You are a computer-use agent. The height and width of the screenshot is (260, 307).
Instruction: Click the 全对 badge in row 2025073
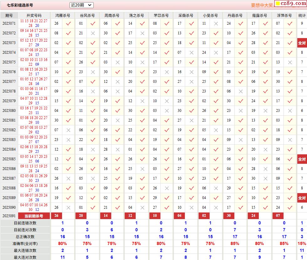coord(302,43)
